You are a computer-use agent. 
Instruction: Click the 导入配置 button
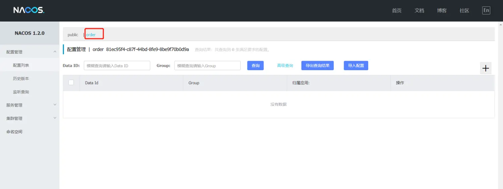356,65
